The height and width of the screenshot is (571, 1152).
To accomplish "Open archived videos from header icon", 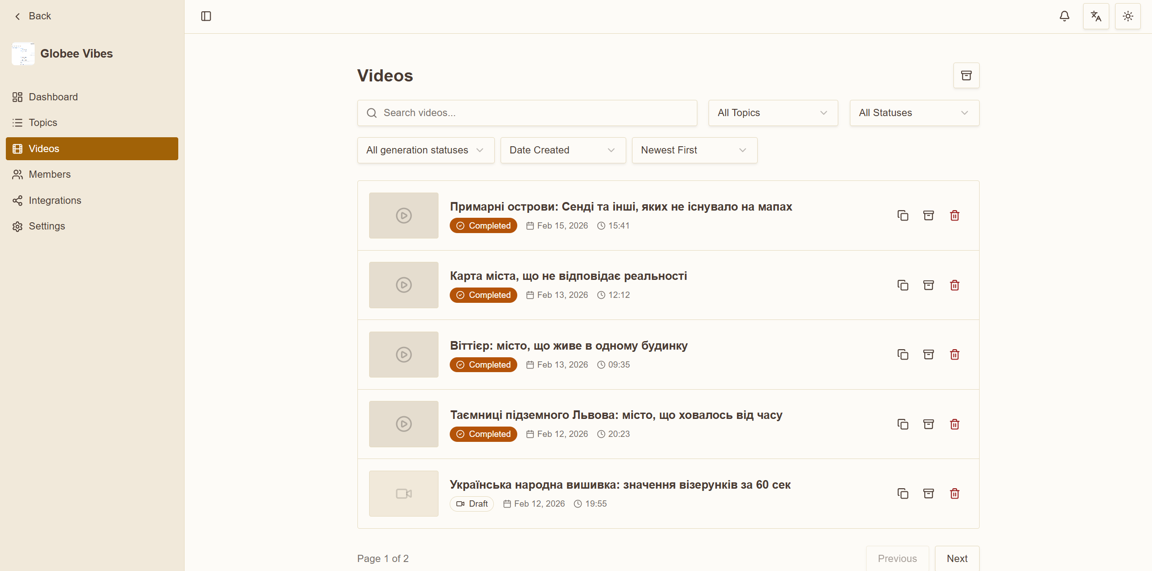I will (966, 75).
